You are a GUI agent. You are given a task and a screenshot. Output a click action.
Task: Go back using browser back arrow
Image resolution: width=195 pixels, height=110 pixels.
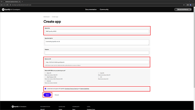click(x=2, y=5)
